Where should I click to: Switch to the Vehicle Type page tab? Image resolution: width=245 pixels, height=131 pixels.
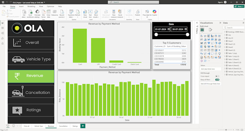pos(39,126)
